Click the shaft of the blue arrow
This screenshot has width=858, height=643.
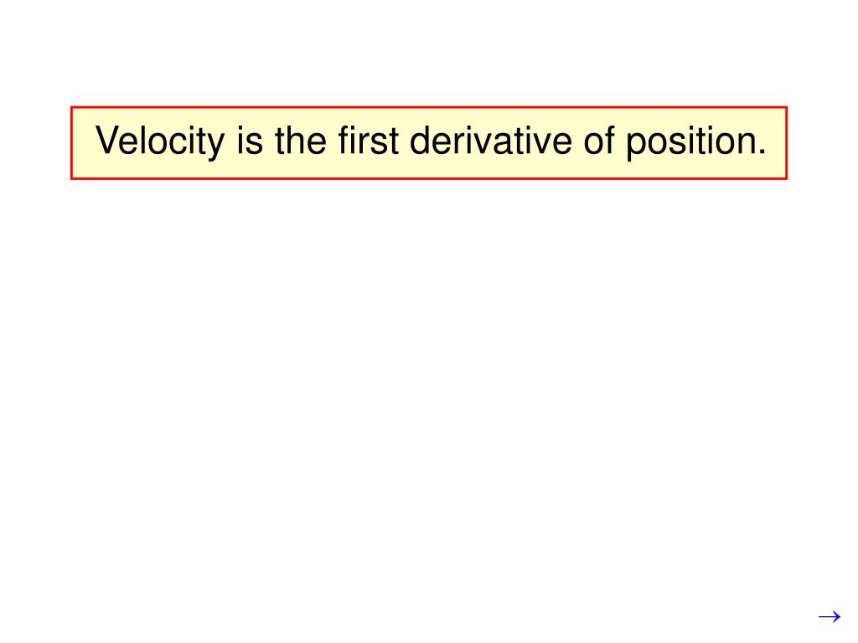click(x=825, y=617)
